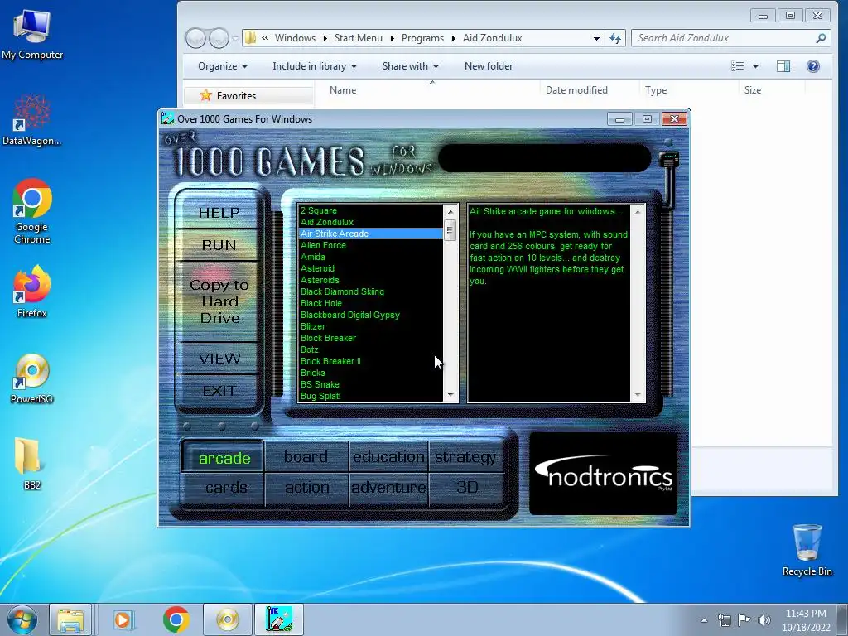
Task: Select Aid Zondulux in the game list
Action: (370, 222)
